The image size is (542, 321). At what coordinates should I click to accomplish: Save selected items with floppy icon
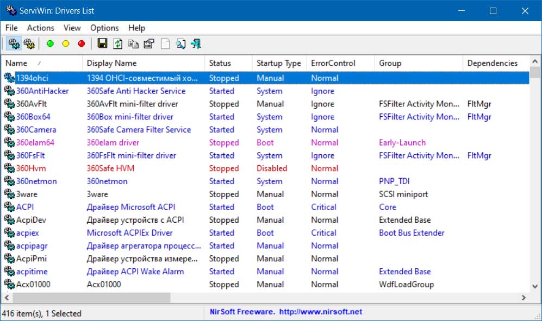tap(102, 43)
